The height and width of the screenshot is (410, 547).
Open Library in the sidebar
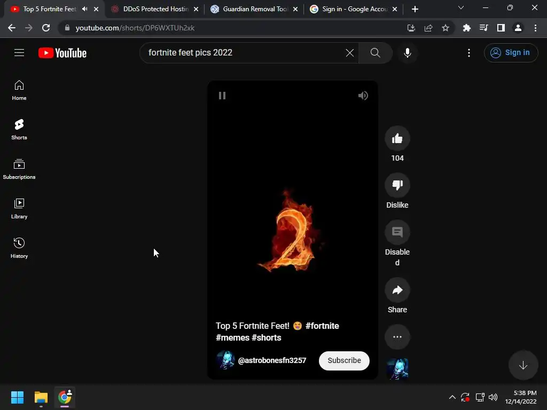[19, 209]
